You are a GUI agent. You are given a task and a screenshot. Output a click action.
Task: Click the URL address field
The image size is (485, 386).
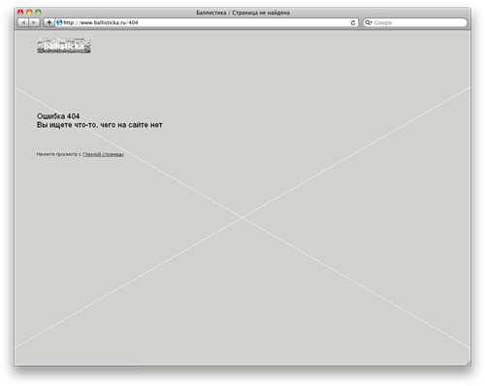206,22
